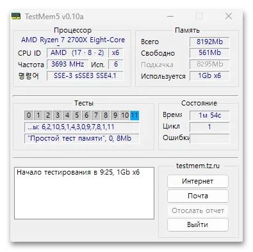Close the TestMem5 window
The height and width of the screenshot is (252, 253).
tap(229, 16)
